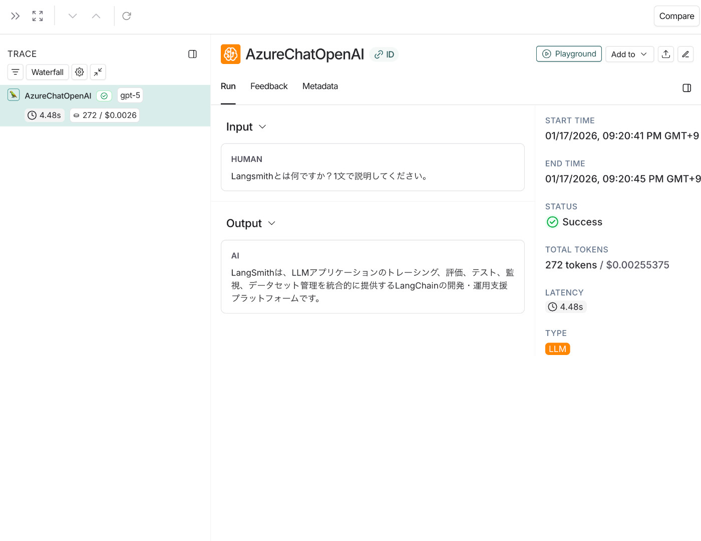Click start time 09:20:41 PM value

click(x=622, y=136)
